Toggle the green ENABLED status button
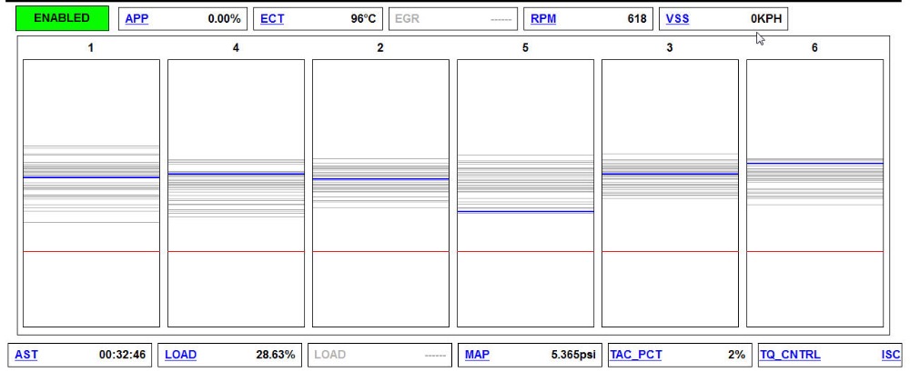910x372 pixels. (x=61, y=17)
